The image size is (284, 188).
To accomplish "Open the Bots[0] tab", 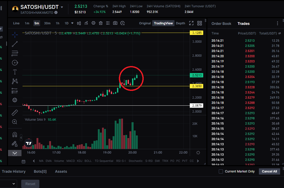I will click(40, 171).
